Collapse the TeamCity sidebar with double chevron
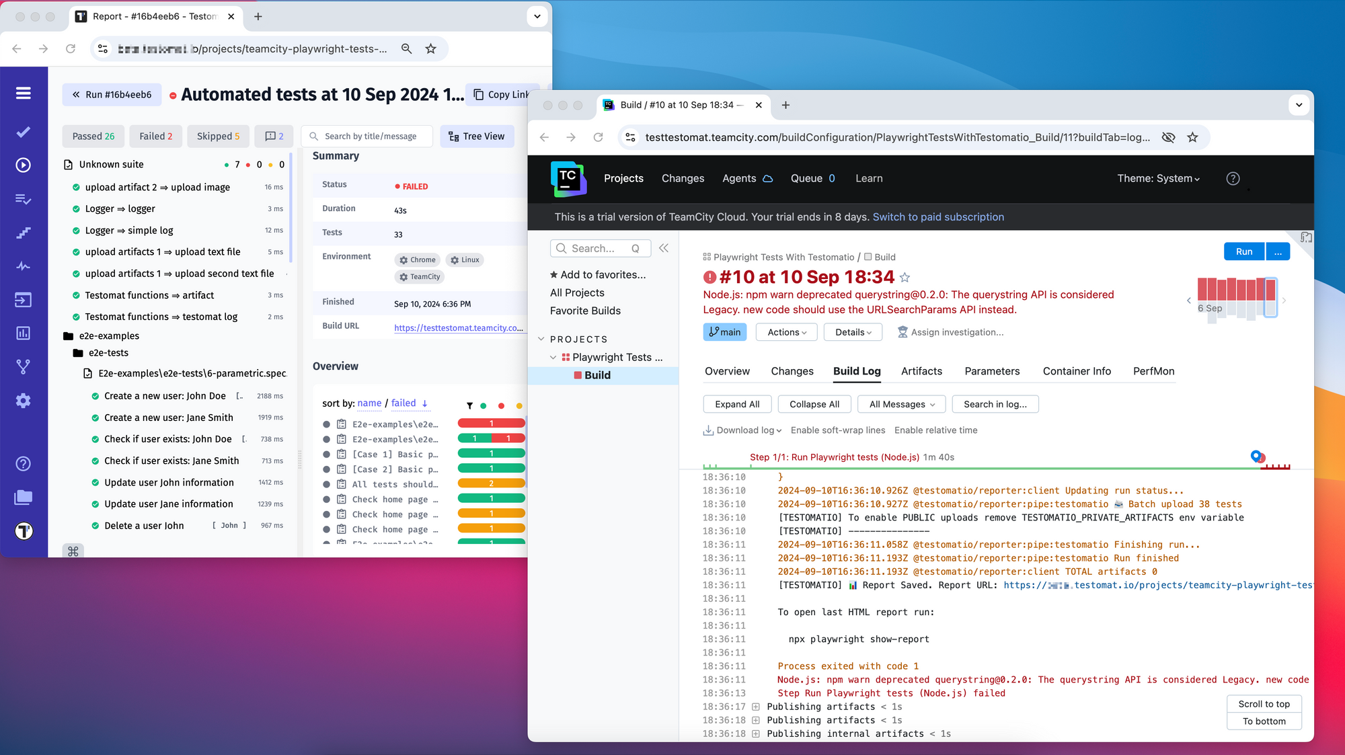 click(664, 248)
